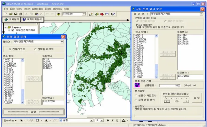Click the Redo arrow icon
This screenshot has width=207, height=127.
pos(52,14)
